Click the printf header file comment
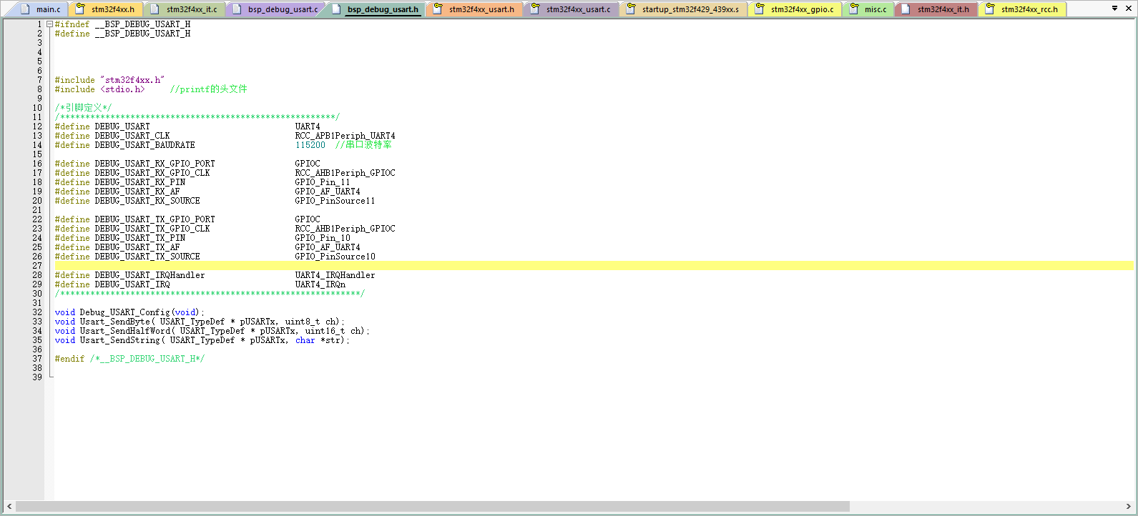The height and width of the screenshot is (516, 1138). coord(208,89)
